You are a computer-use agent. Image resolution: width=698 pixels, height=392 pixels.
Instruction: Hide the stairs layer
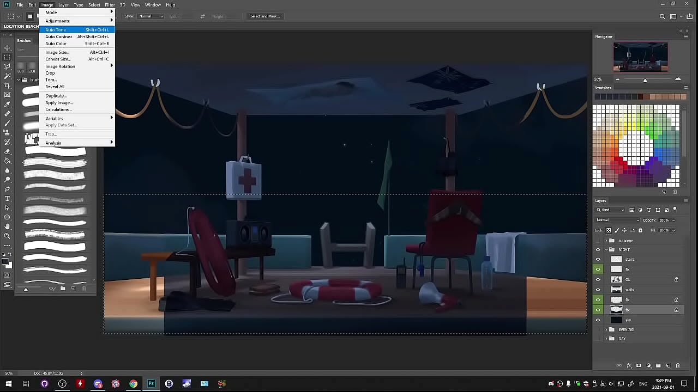click(x=598, y=260)
